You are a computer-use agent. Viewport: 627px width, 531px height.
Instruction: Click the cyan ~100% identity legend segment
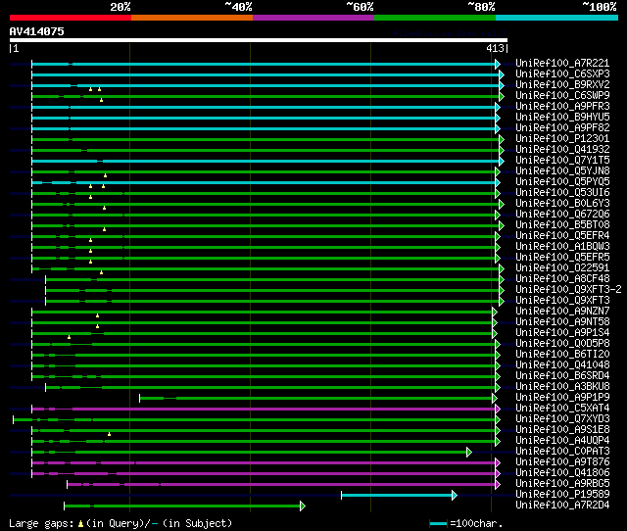(555, 17)
